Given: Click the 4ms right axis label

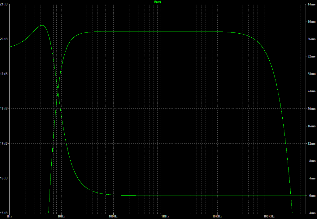Looking at the screenshot, I should tap(313, 178).
